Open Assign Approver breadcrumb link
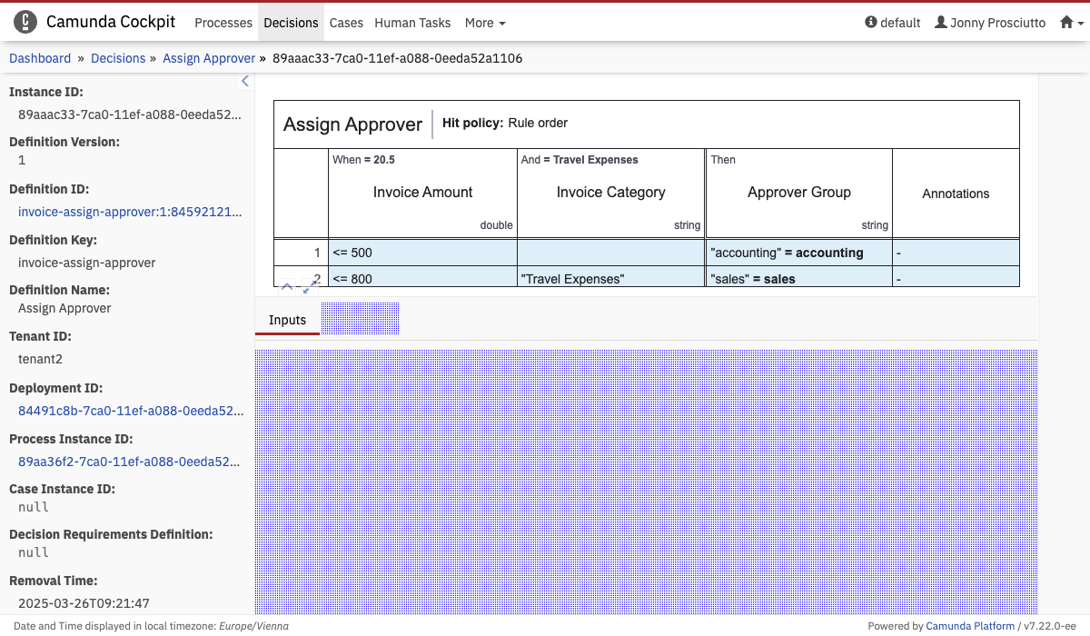The image size is (1090, 636). (x=209, y=58)
